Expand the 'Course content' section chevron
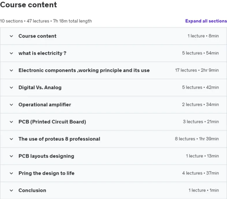 (x=11, y=36)
